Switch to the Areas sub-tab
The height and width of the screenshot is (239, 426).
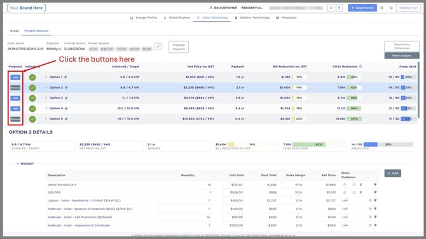pyautogui.click(x=15, y=31)
